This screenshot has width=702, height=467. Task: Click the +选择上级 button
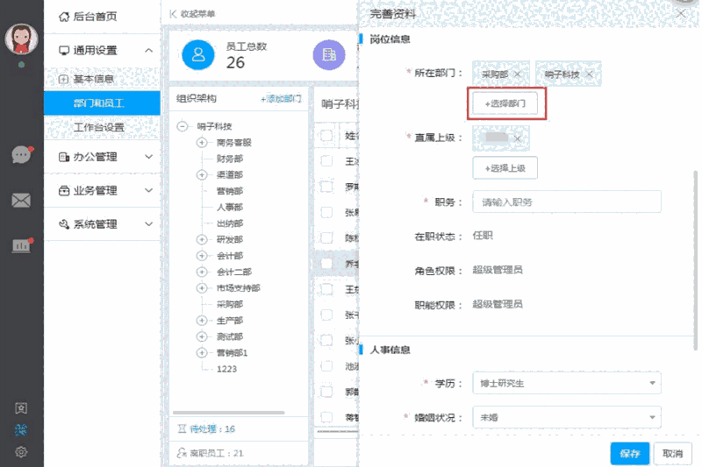505,168
